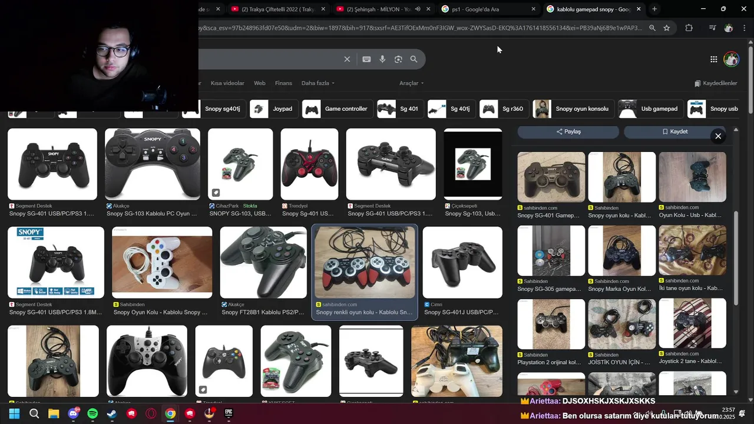The height and width of the screenshot is (424, 754).
Task: Close the Şehinşah - MİLYON tab
Action: [428, 9]
